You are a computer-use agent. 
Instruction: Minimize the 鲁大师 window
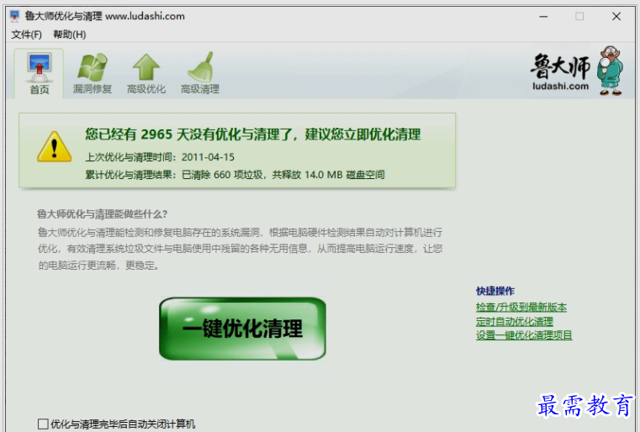pos(543,16)
